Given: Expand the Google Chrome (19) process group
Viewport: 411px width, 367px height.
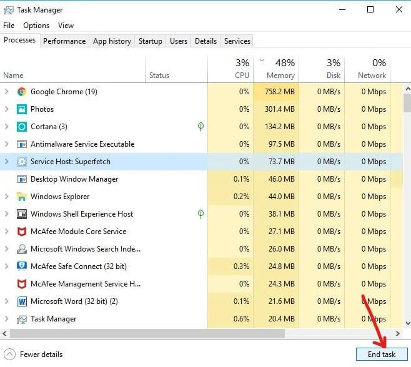Looking at the screenshot, I should pyautogui.click(x=7, y=92).
